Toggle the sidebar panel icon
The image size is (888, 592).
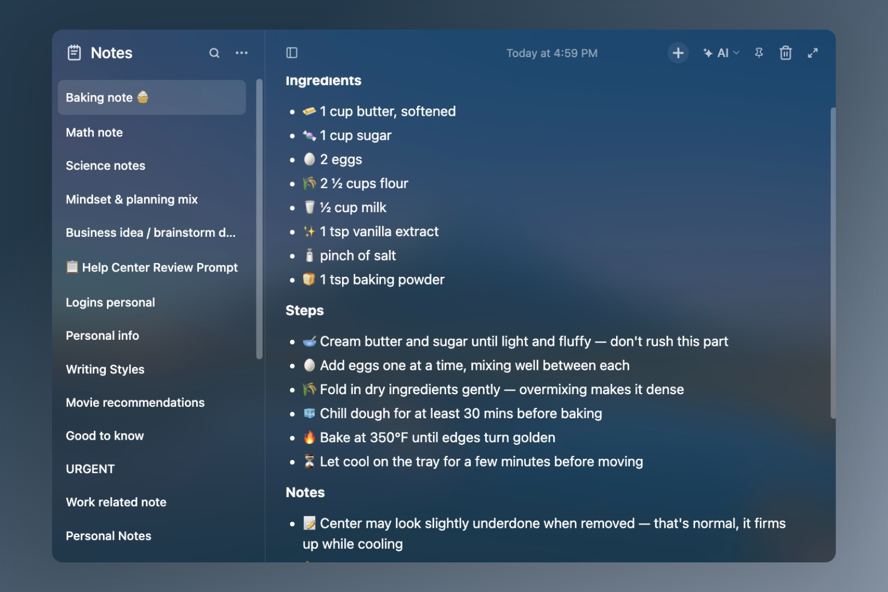[292, 53]
